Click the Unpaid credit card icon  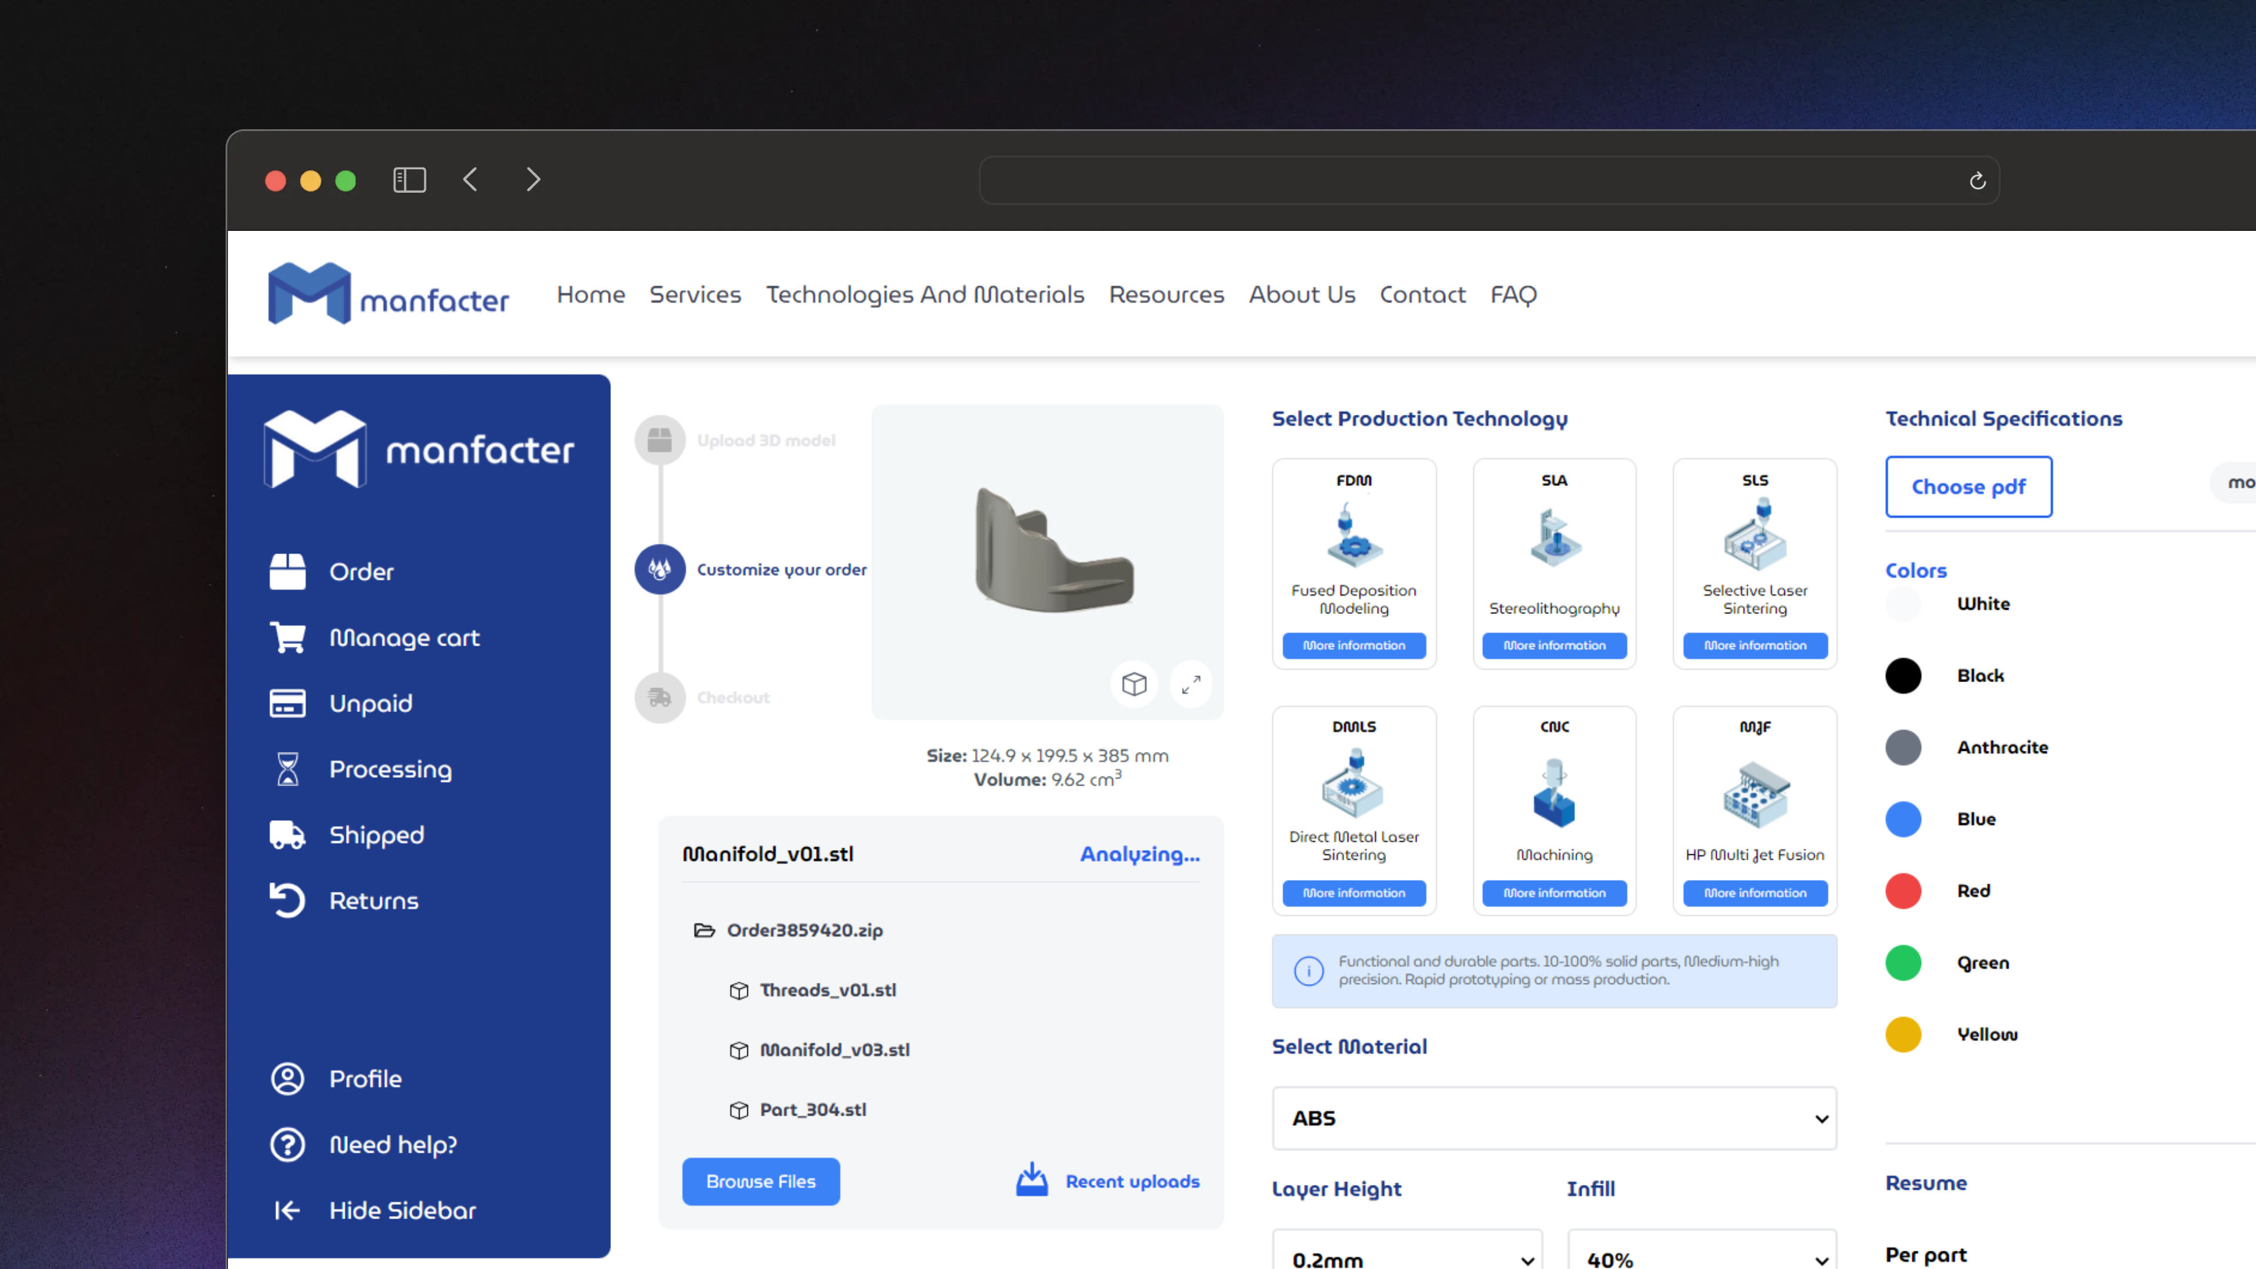coord(287,703)
